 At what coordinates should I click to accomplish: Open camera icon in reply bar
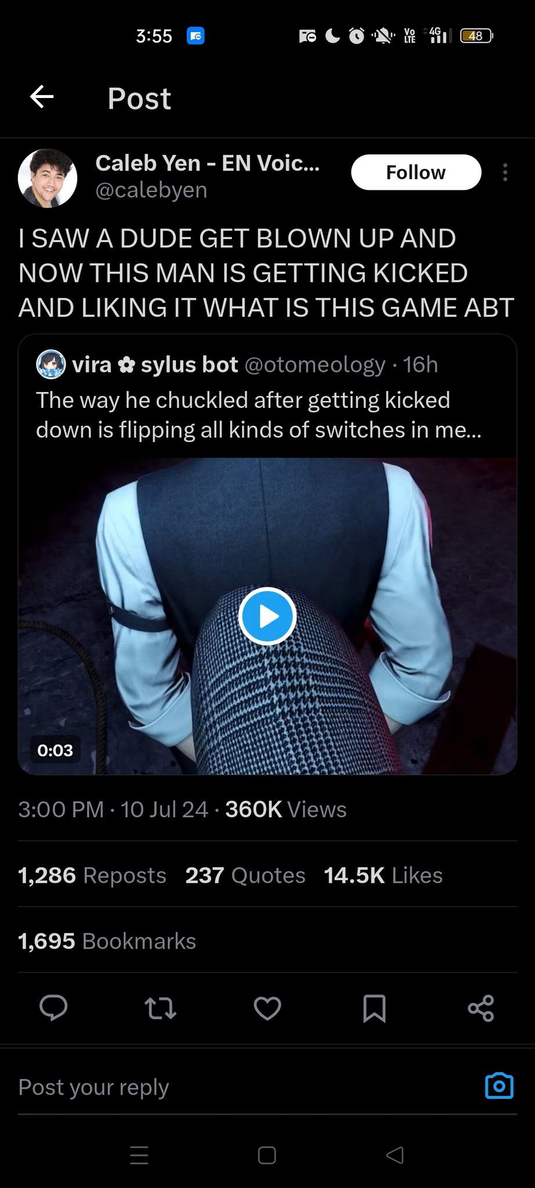499,1086
